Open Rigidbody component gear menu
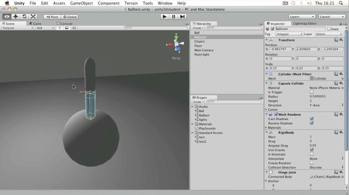Viewport: 349px width, 195px height. coord(341,132)
